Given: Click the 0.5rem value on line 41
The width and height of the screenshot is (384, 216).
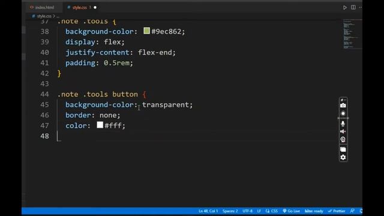Looking at the screenshot, I should (116, 63).
